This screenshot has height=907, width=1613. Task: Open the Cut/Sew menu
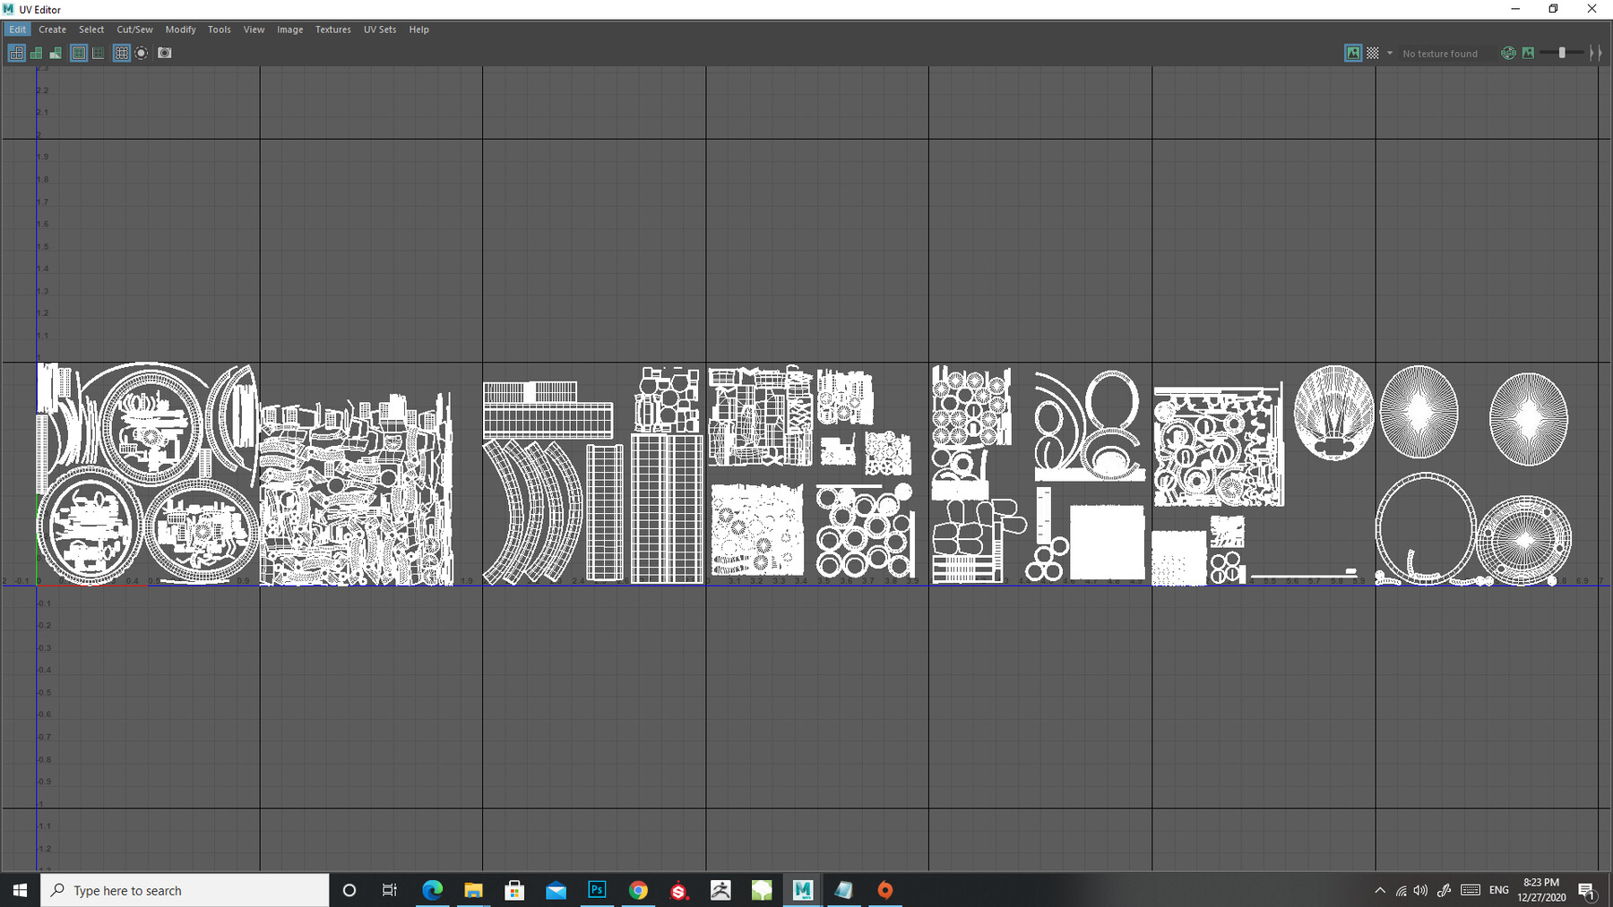click(x=134, y=30)
